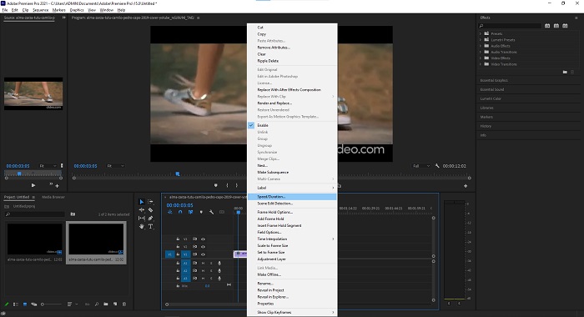The image size is (584, 317).
Task: Add a marker from the timeline header
Action: 201,213
